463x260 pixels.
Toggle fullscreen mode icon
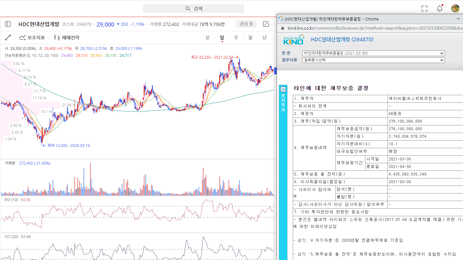click(424, 9)
